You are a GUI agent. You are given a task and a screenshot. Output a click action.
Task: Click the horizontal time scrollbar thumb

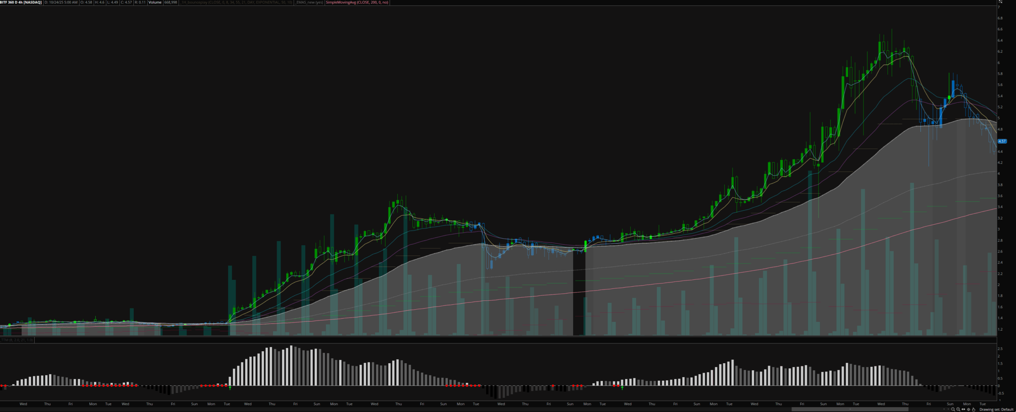(849, 409)
